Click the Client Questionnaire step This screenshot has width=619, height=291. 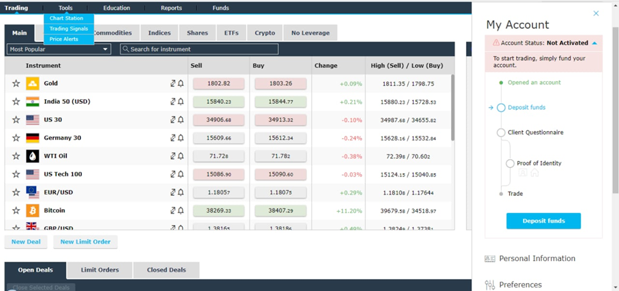point(536,133)
